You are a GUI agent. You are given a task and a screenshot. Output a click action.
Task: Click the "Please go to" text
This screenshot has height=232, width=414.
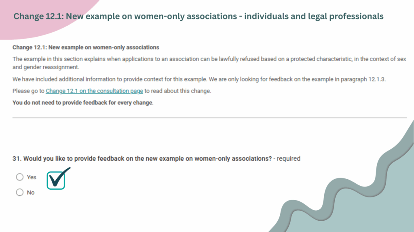tap(28, 91)
